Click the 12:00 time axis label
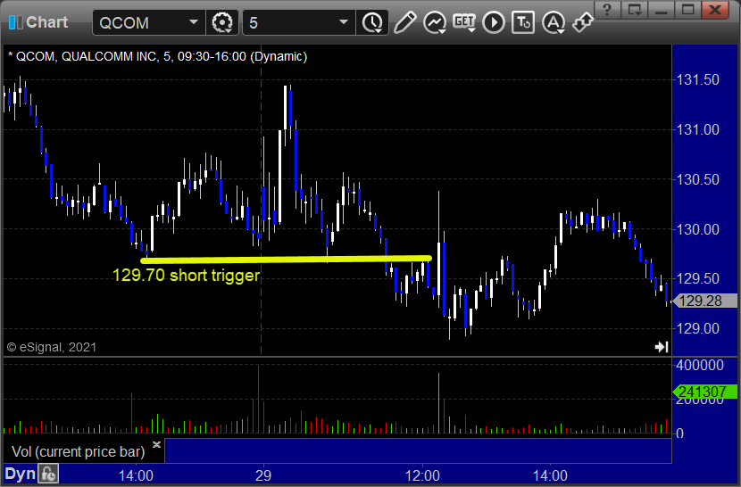This screenshot has height=487, width=741. point(422,475)
